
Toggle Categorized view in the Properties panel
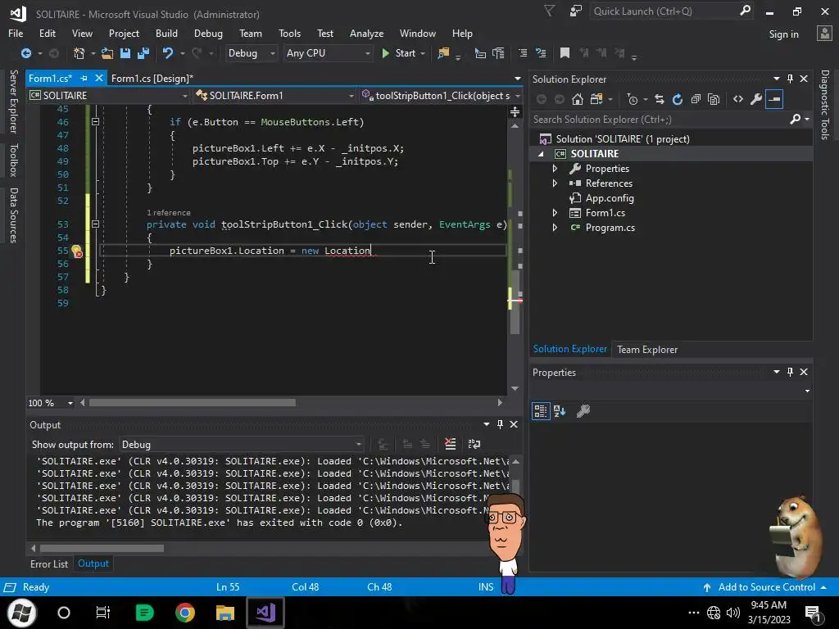point(541,411)
